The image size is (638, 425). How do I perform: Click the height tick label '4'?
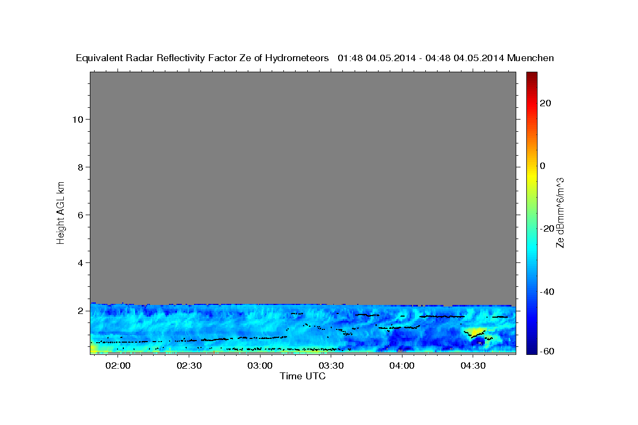pos(80,262)
